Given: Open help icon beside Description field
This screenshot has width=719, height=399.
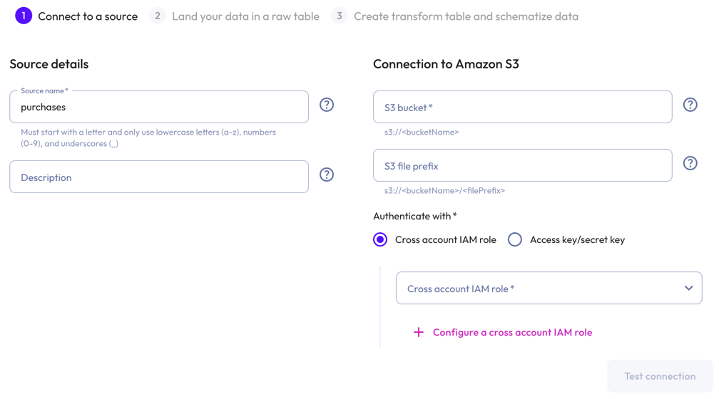Looking at the screenshot, I should pyautogui.click(x=327, y=175).
